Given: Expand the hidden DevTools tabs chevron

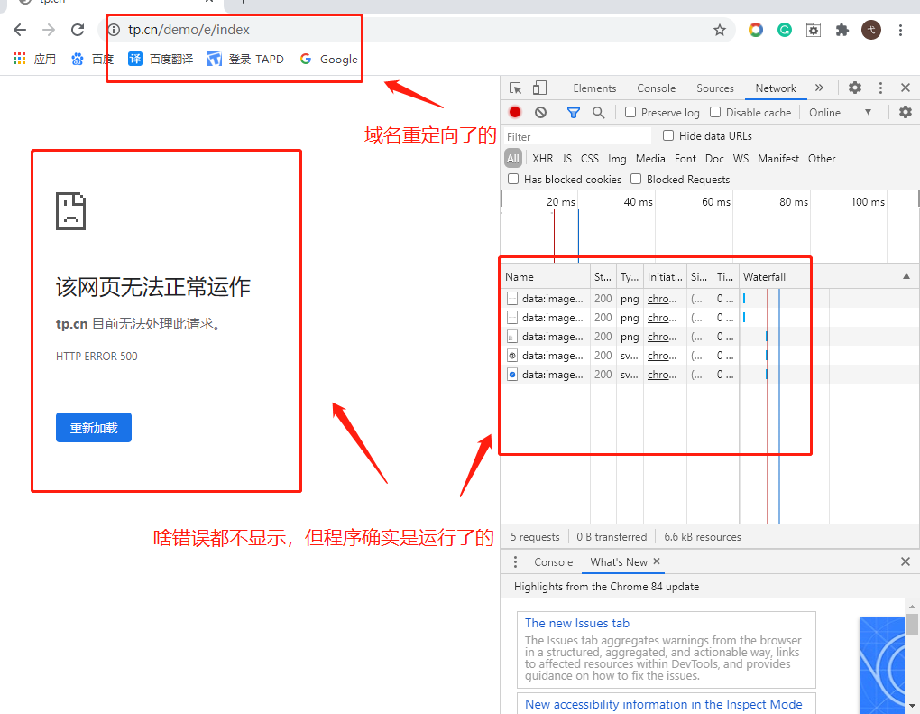Looking at the screenshot, I should tap(819, 88).
